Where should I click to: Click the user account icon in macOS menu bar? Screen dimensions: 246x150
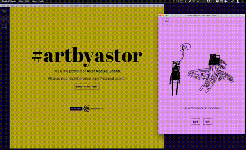click(x=238, y=2)
